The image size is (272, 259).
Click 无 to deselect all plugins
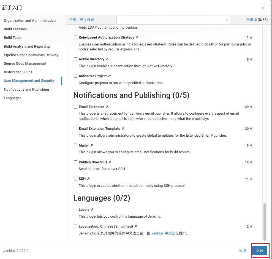(82, 20)
